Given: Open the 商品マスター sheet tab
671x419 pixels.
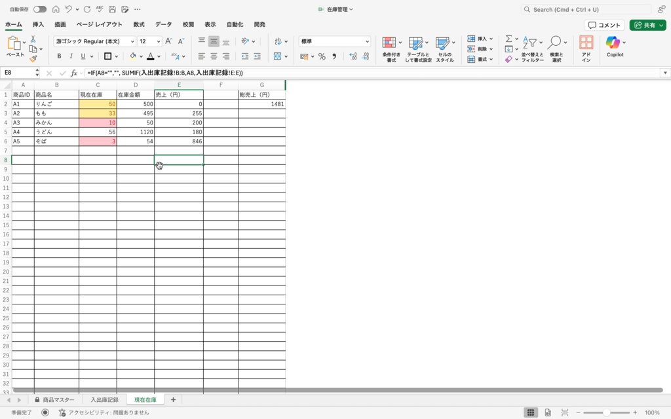Looking at the screenshot, I should tap(54, 400).
